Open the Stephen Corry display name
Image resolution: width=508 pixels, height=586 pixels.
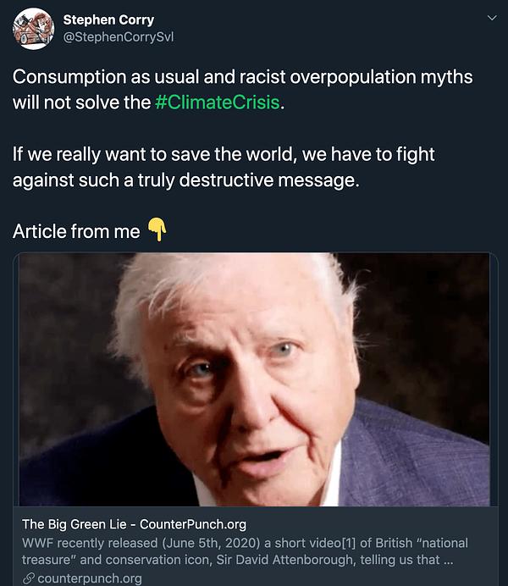coord(108,19)
